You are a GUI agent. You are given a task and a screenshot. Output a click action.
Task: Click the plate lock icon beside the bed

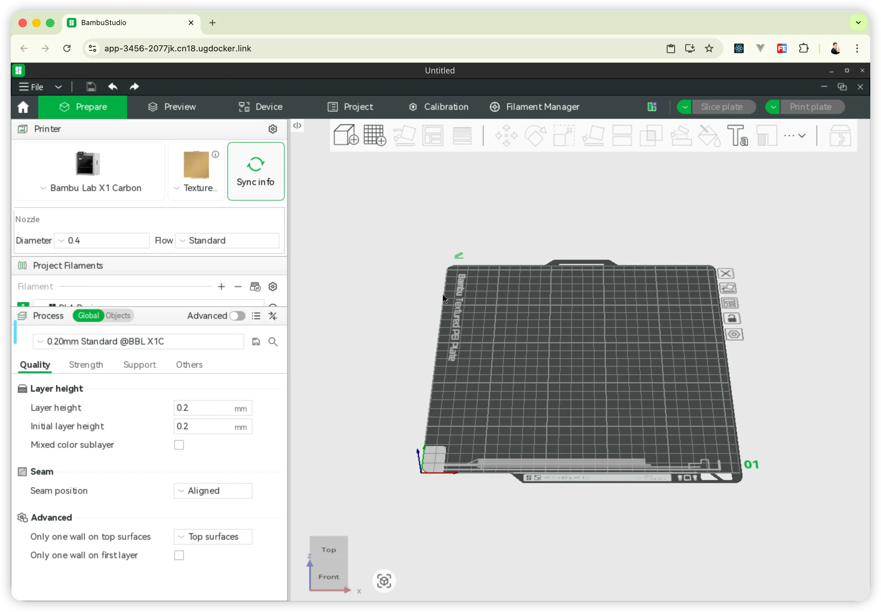pyautogui.click(x=732, y=318)
